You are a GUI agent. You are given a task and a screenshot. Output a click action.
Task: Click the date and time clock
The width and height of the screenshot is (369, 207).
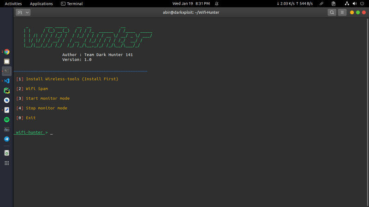click(191, 4)
